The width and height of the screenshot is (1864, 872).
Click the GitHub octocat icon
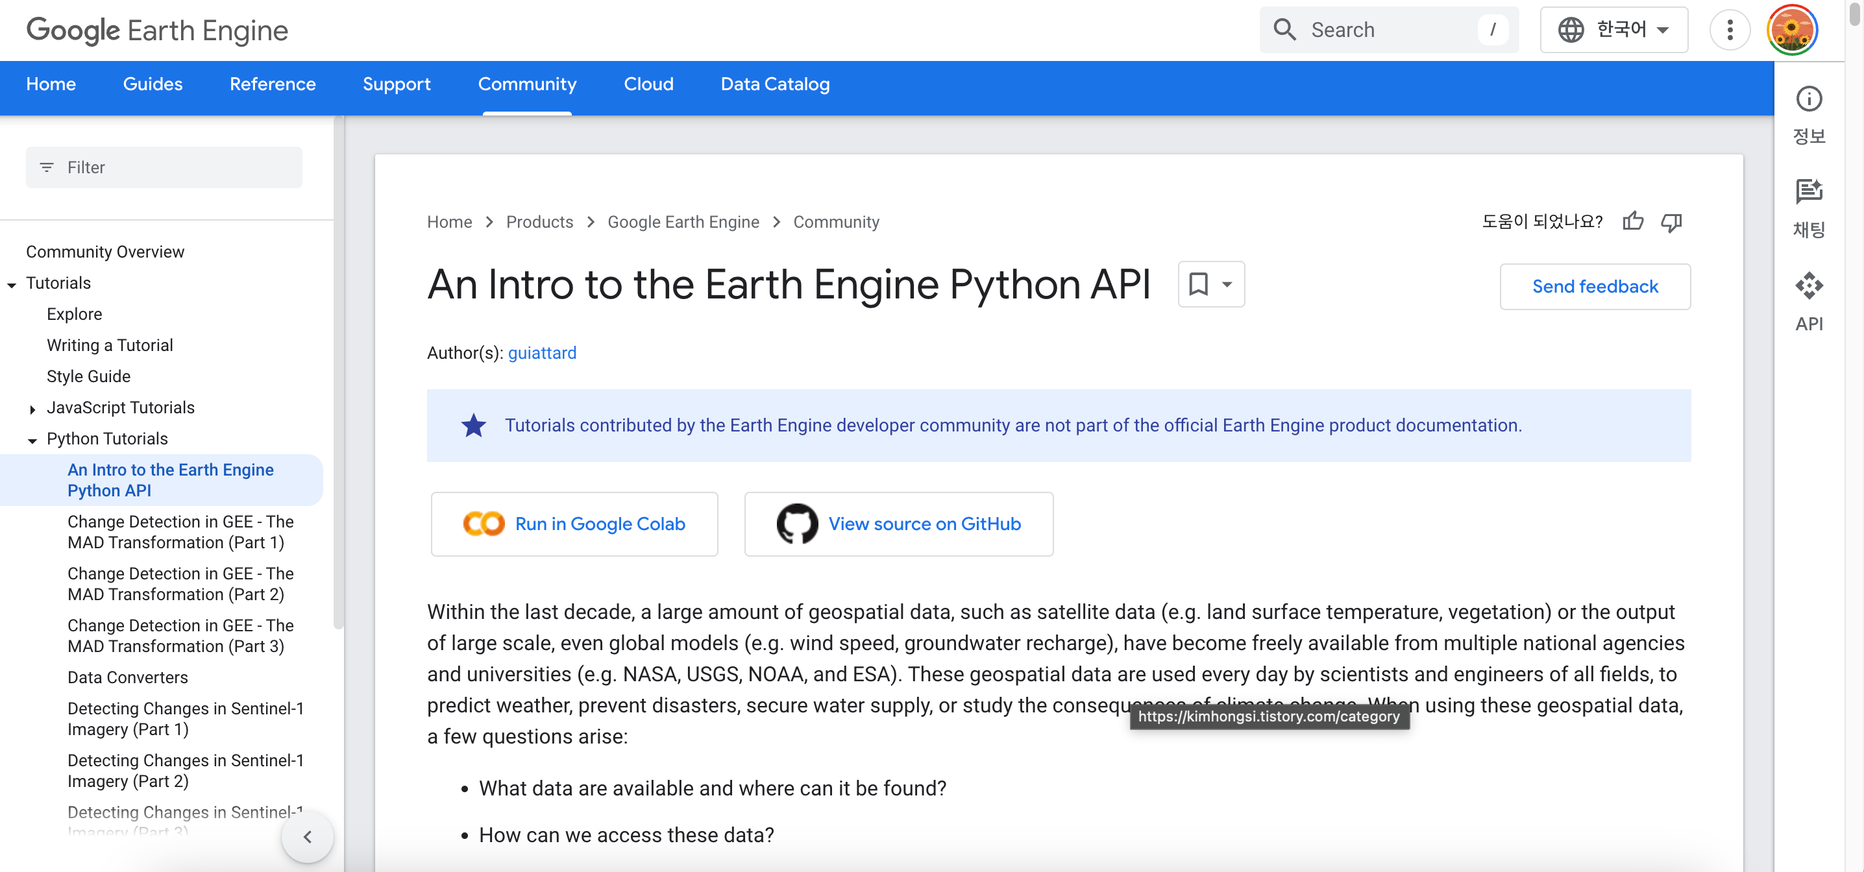[x=797, y=523]
